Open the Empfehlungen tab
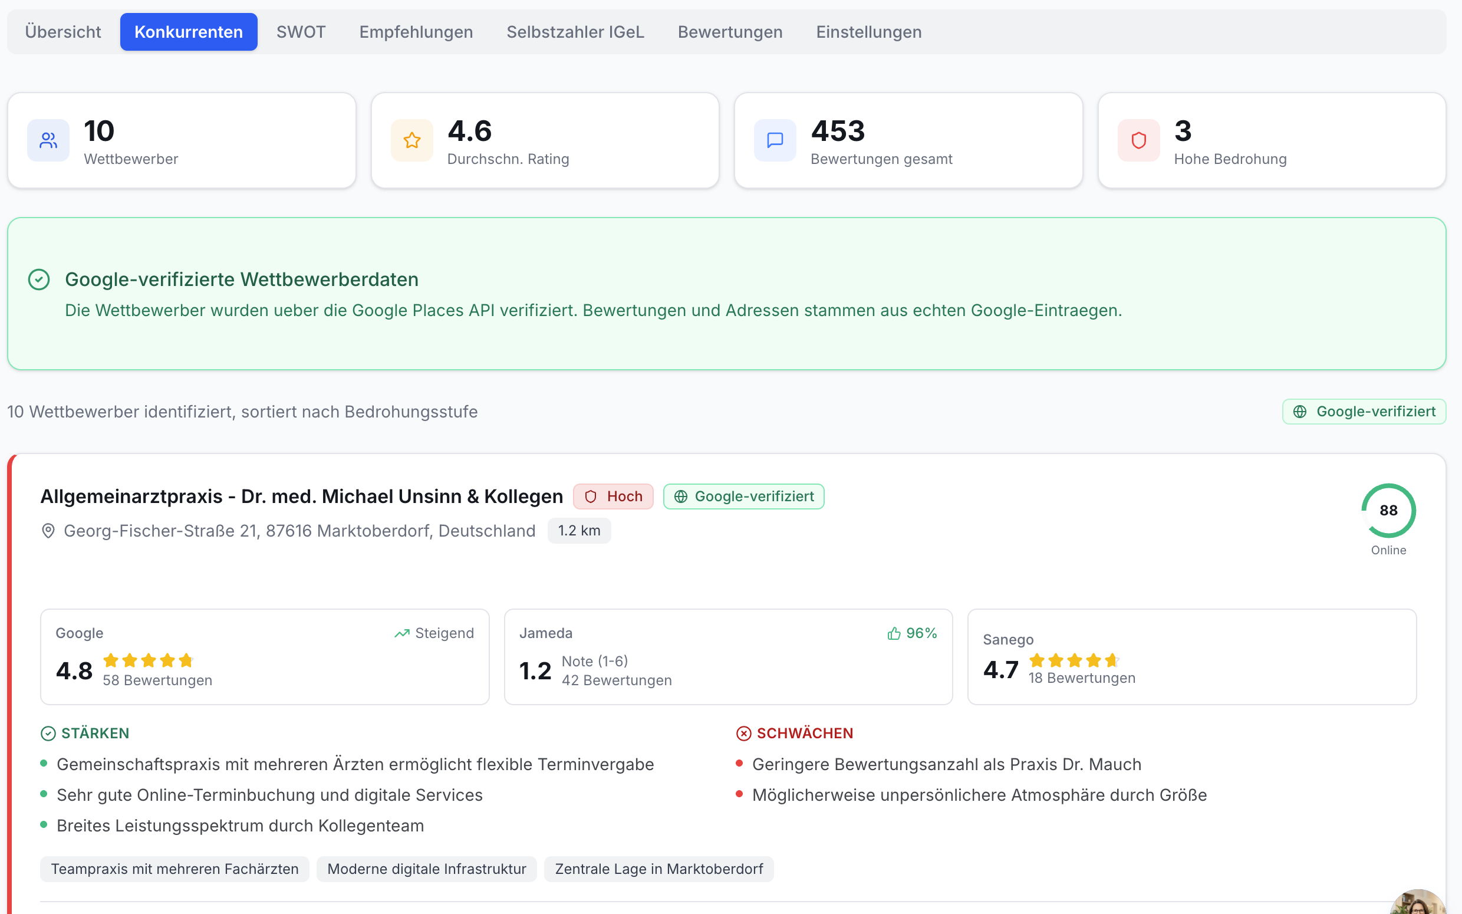This screenshot has height=914, width=1462. pyautogui.click(x=416, y=32)
